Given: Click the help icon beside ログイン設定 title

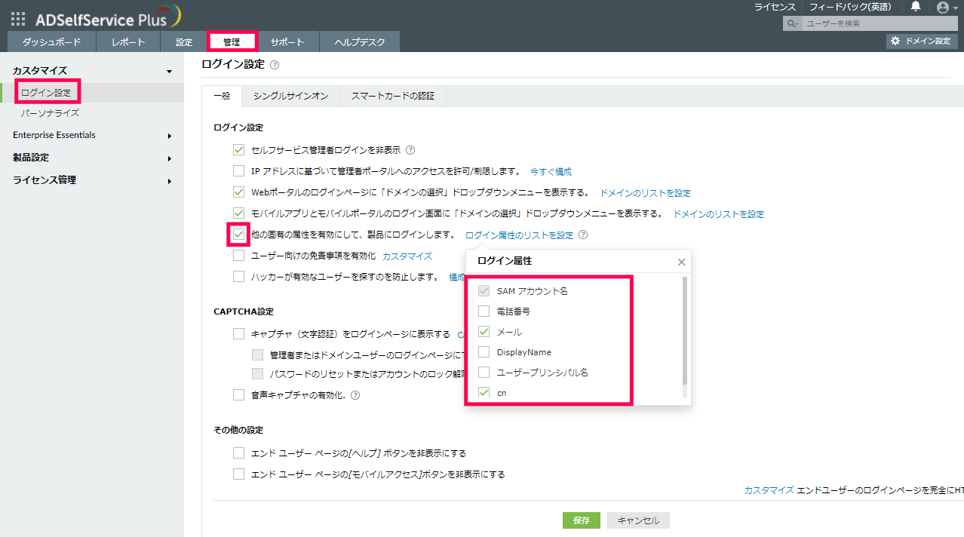Looking at the screenshot, I should (x=275, y=66).
